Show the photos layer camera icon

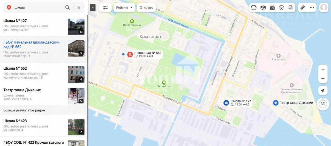point(272,7)
